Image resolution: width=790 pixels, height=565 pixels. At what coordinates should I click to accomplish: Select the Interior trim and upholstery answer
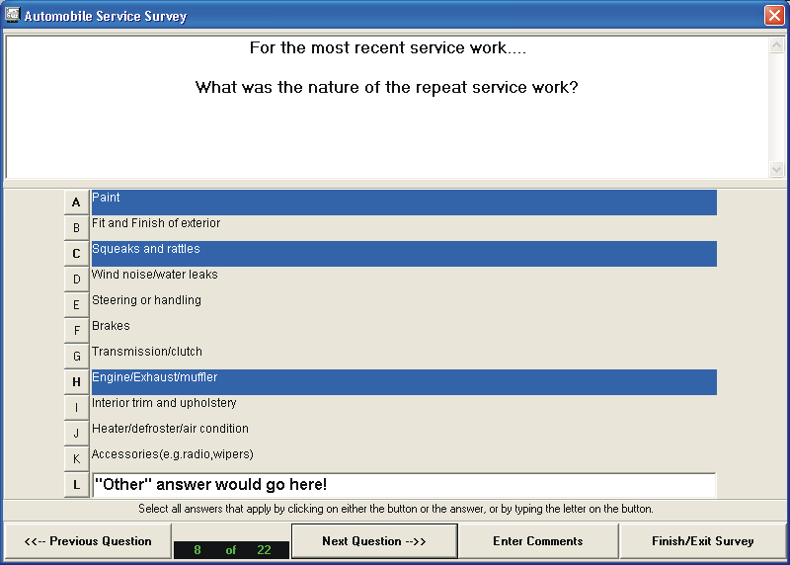[x=404, y=408]
